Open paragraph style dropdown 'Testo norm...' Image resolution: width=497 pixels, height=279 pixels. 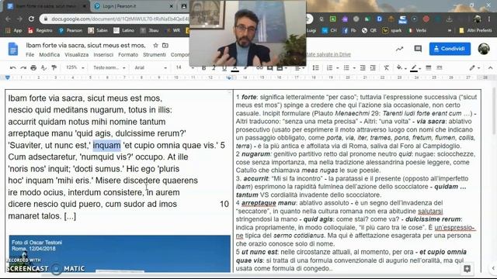109,67
